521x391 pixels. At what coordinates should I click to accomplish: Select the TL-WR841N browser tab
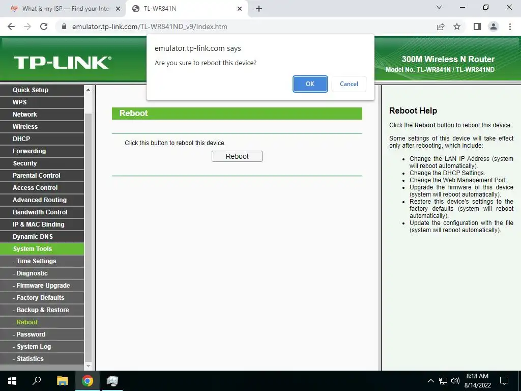[186, 9]
